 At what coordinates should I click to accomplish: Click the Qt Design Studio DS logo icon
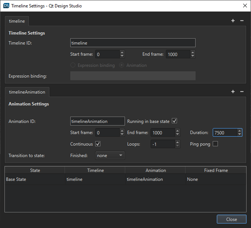pos(6,6)
